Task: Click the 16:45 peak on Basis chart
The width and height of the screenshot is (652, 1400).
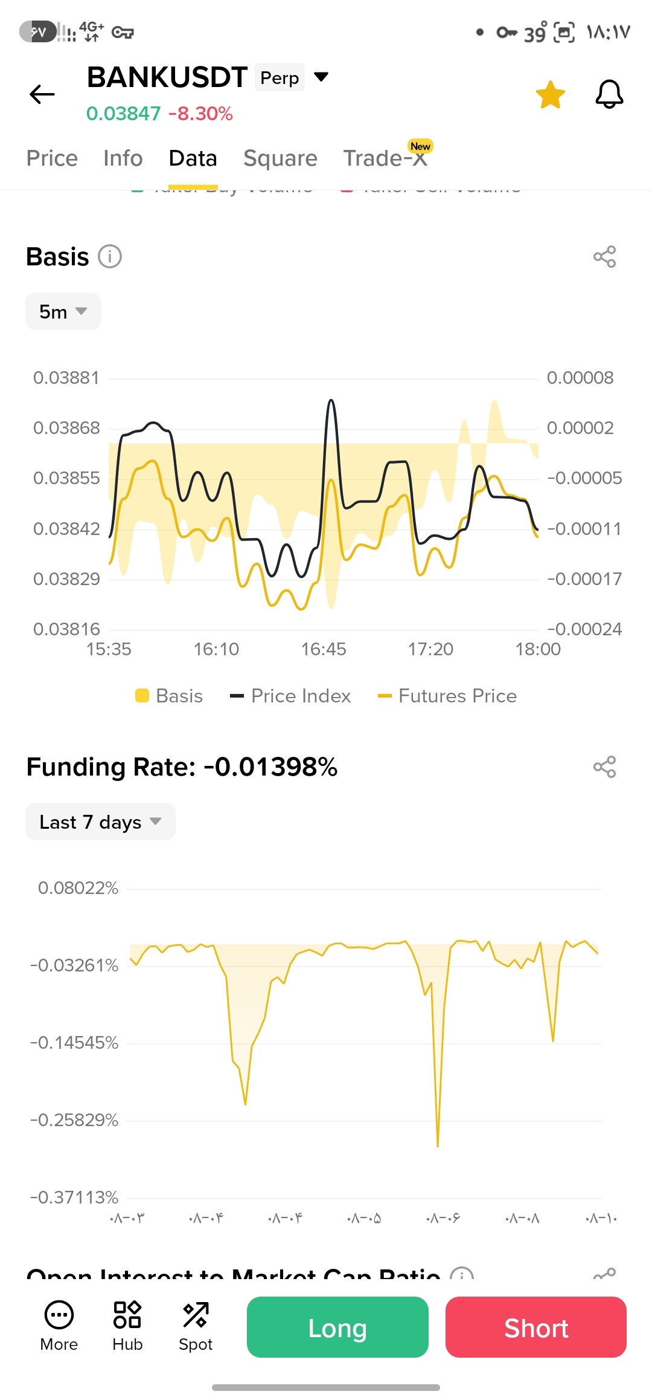Action: tap(331, 401)
